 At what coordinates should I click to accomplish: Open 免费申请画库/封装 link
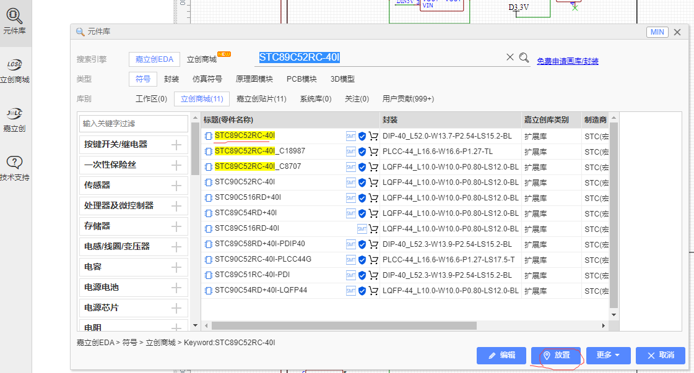click(568, 61)
